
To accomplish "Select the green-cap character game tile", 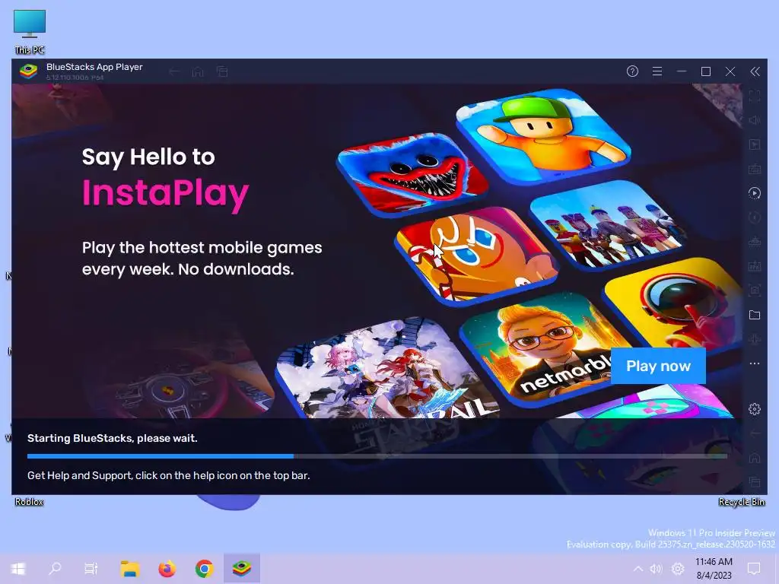I will click(543, 137).
